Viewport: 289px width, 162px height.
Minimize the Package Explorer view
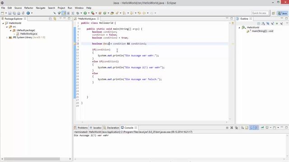pyautogui.click(x=65, y=18)
